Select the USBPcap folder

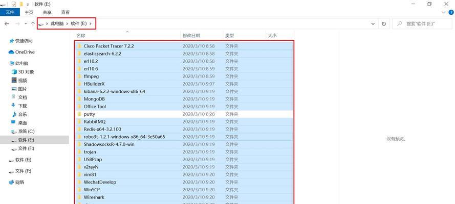coord(185,160)
